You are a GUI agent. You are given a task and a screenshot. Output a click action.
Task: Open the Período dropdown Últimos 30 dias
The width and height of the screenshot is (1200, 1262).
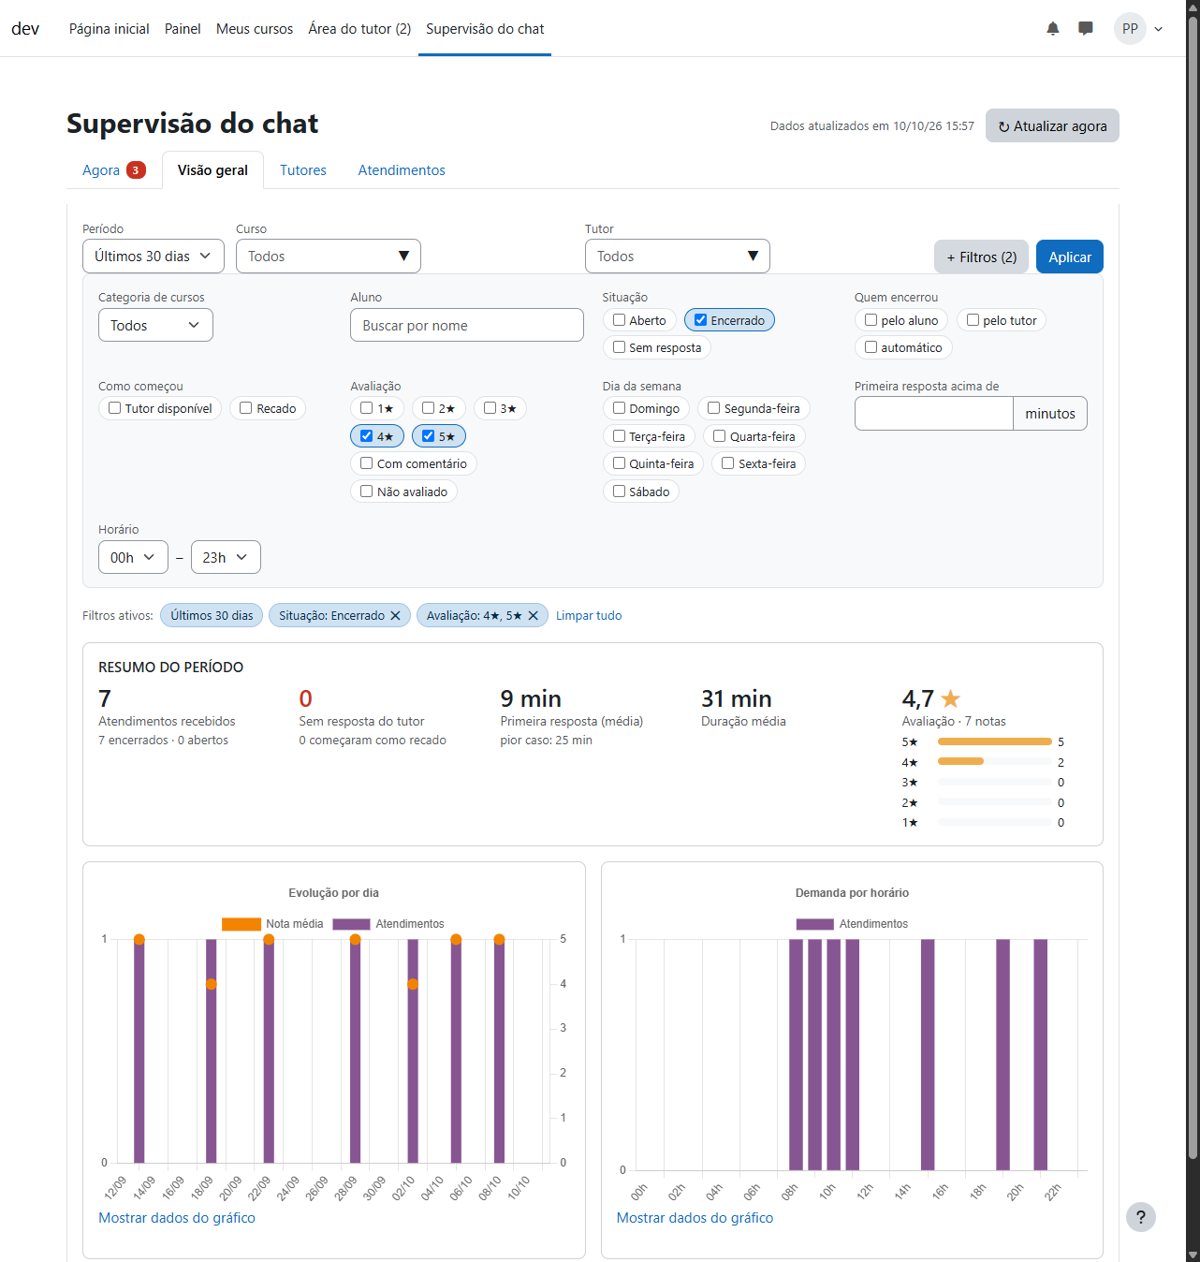point(154,257)
